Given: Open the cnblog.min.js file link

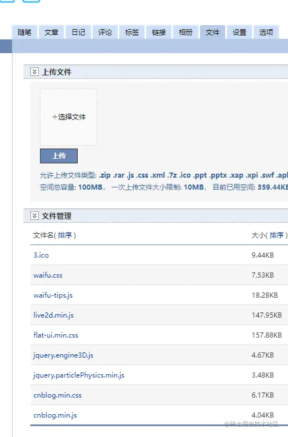Looking at the screenshot, I should pos(55,415).
